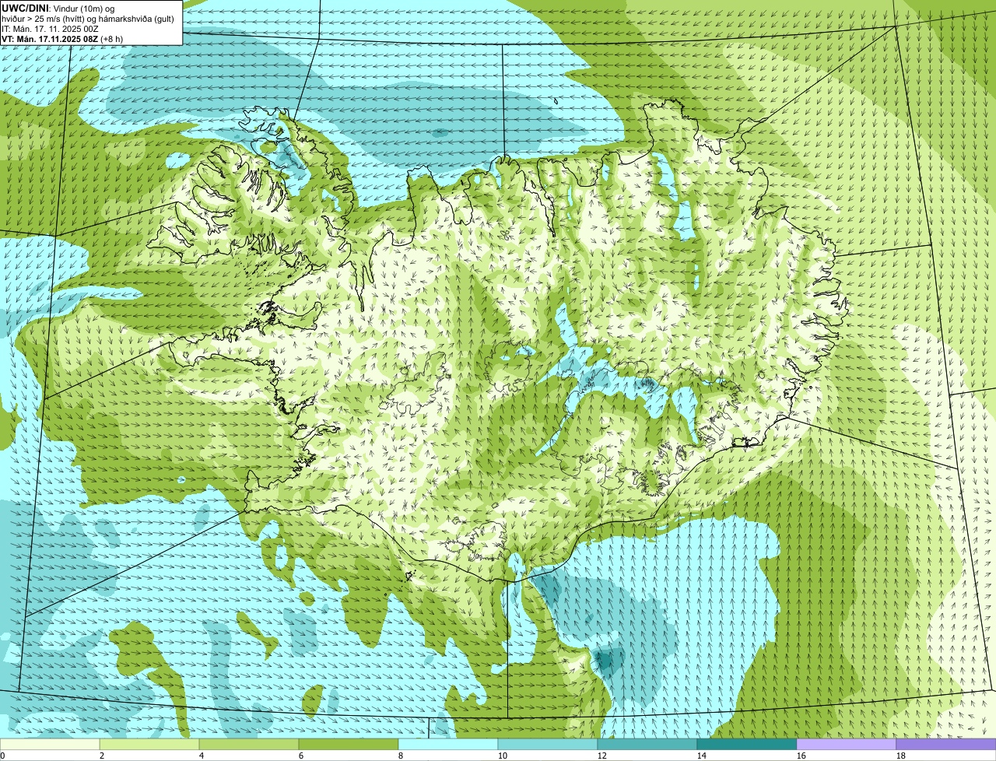
Task: Click the legend scale label '16'
Action: pos(801,756)
